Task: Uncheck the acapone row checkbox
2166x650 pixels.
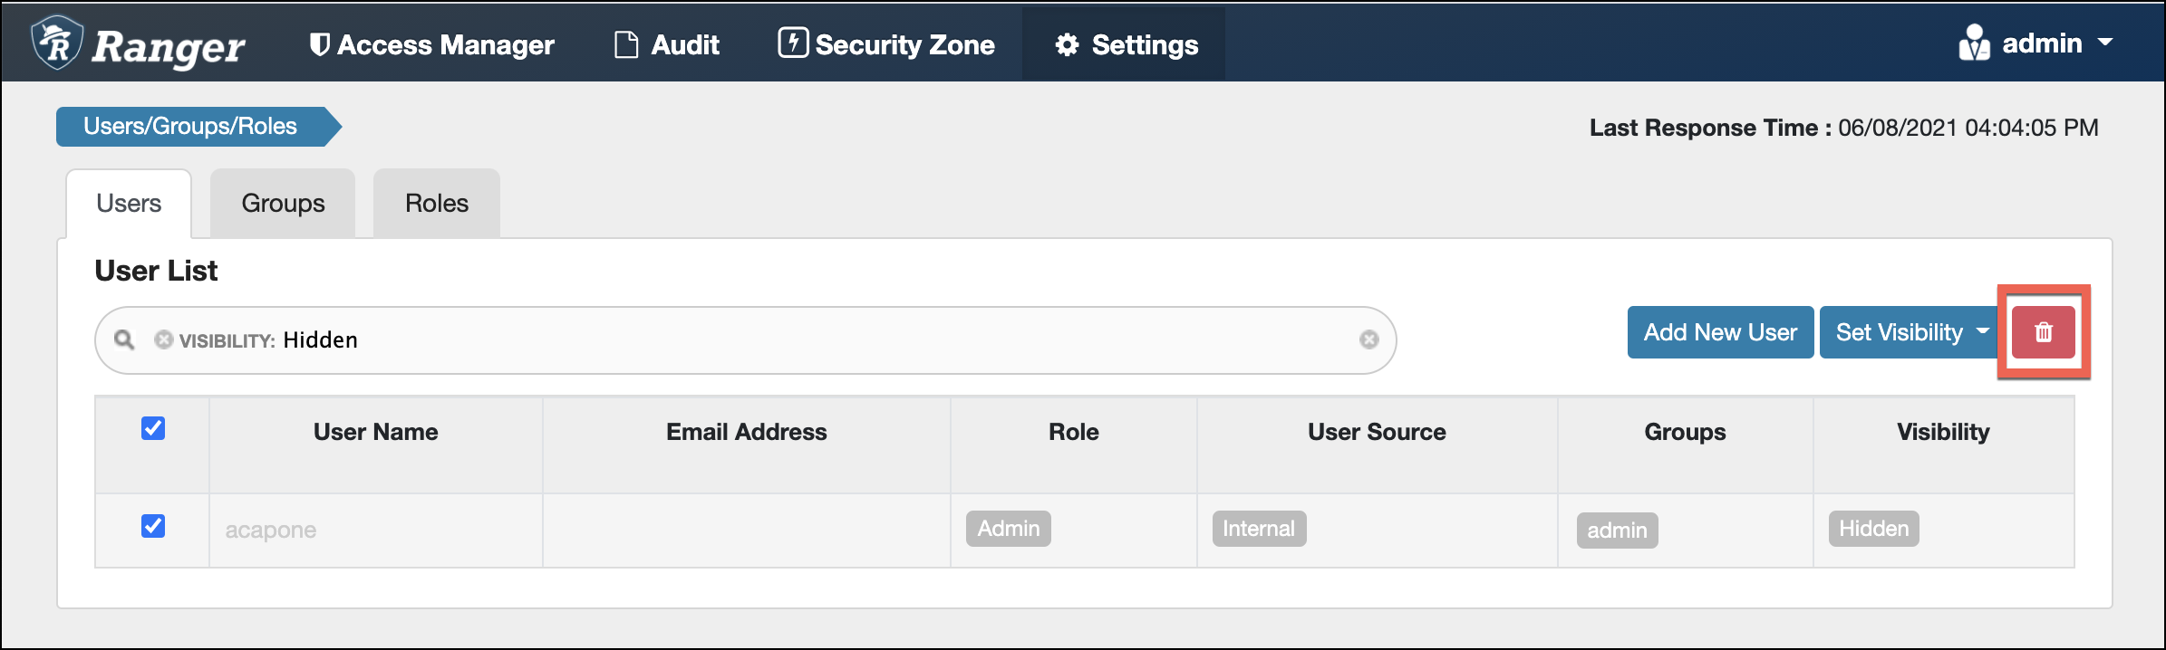Action: [x=153, y=526]
